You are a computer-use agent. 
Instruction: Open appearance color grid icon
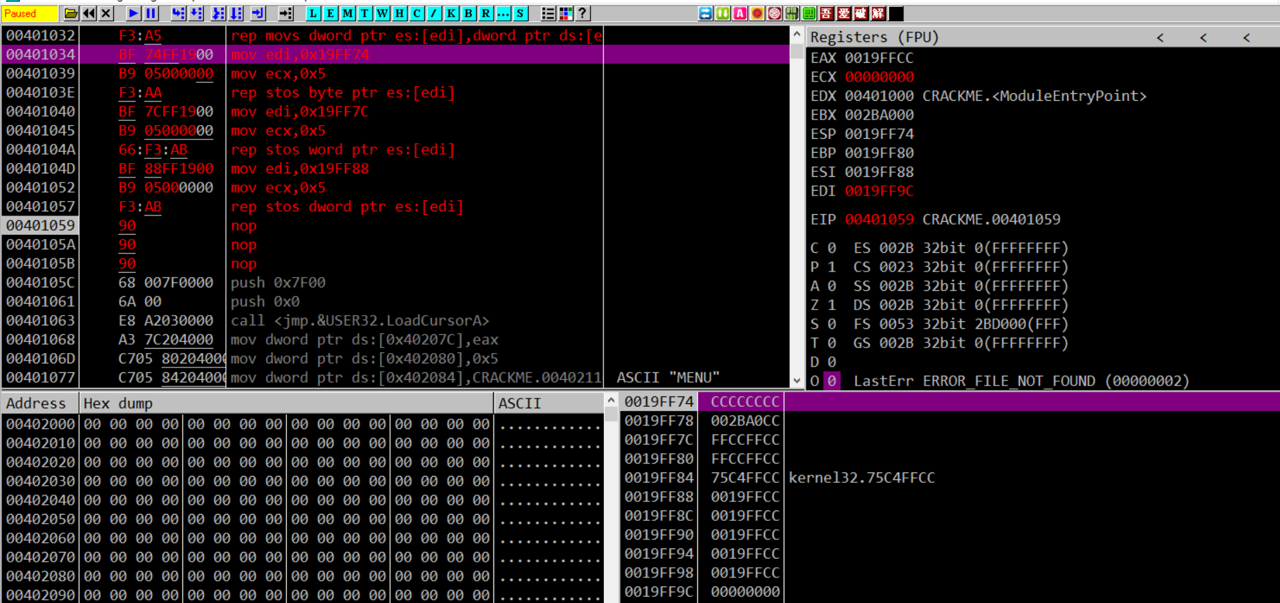(x=565, y=13)
